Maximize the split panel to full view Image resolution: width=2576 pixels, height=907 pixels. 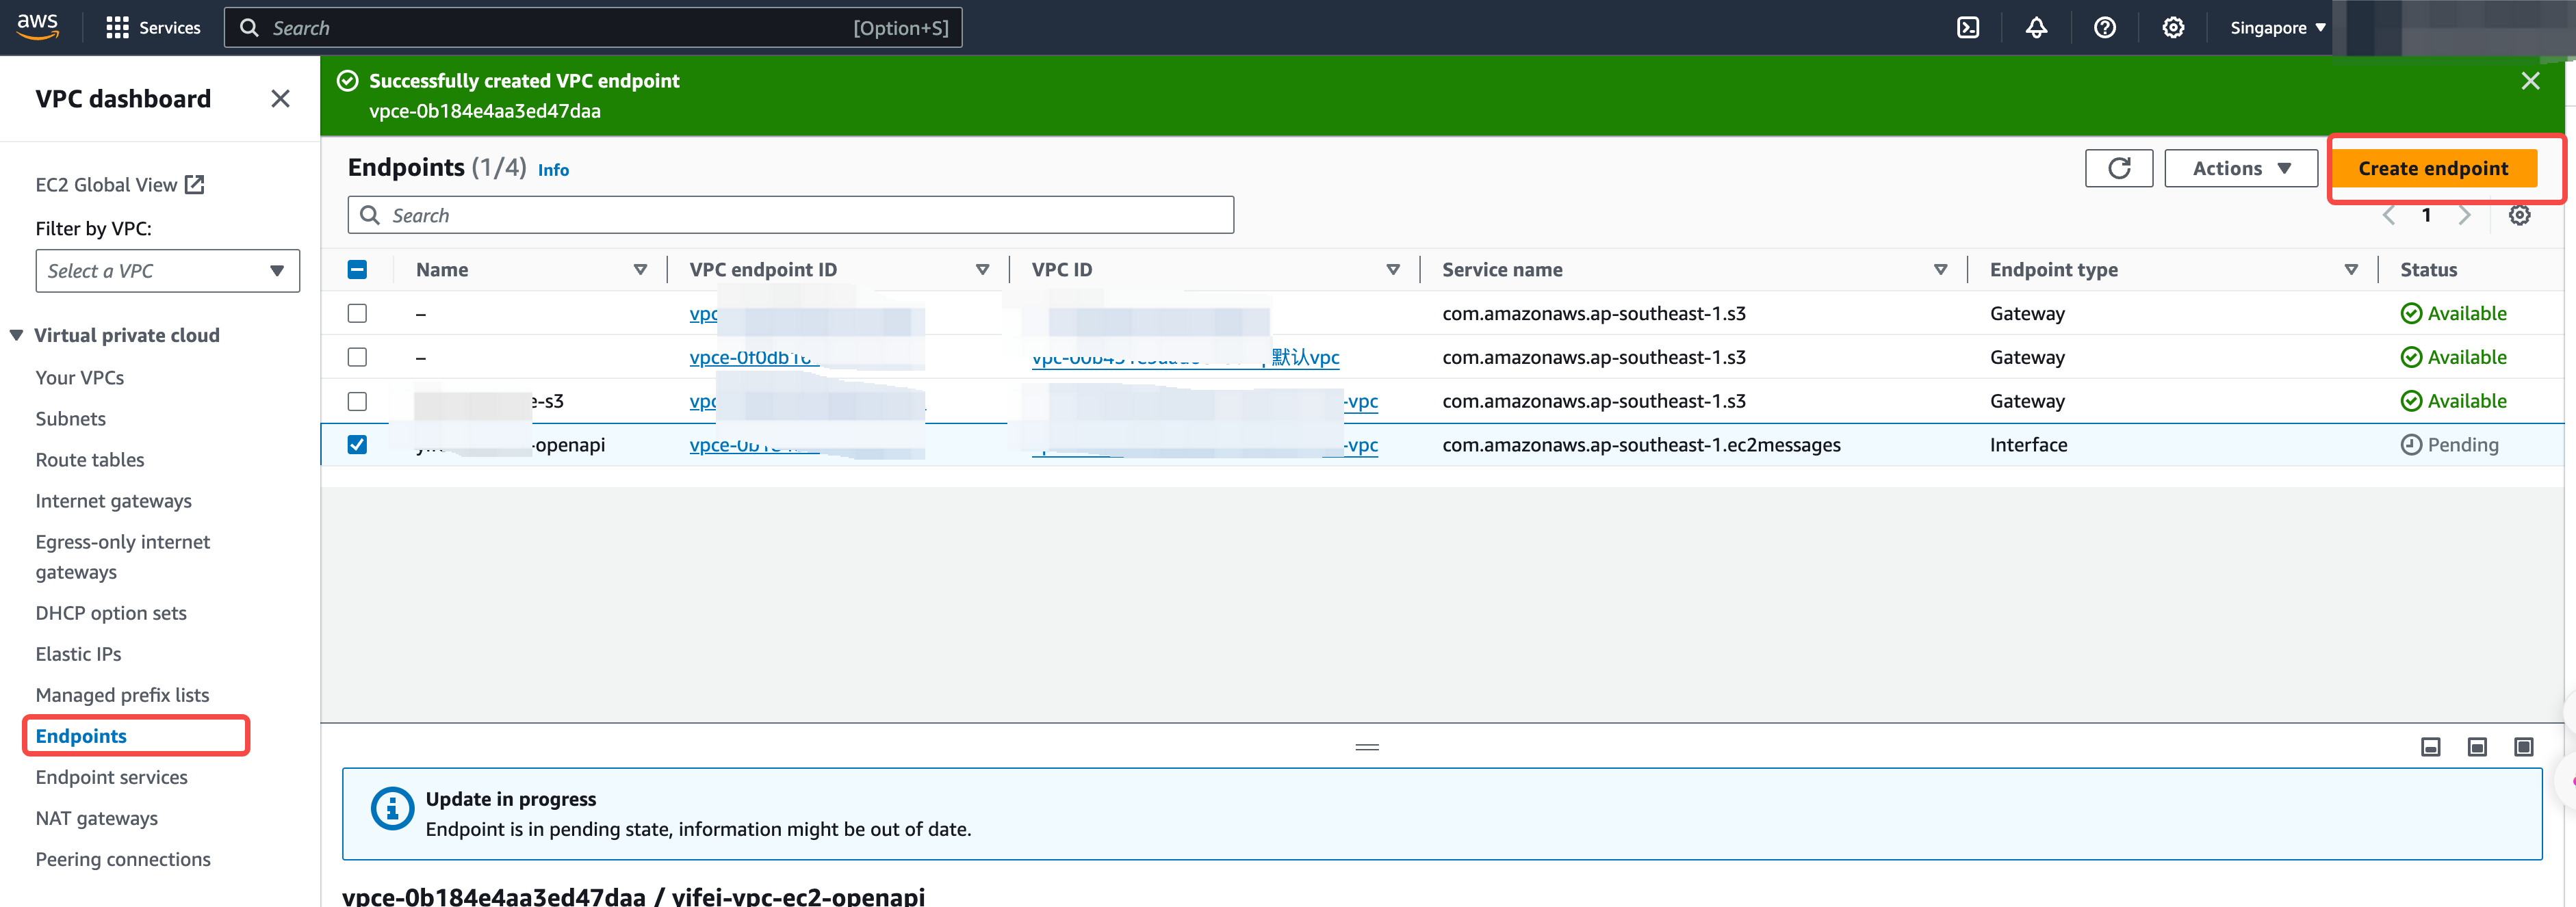coord(2523,747)
